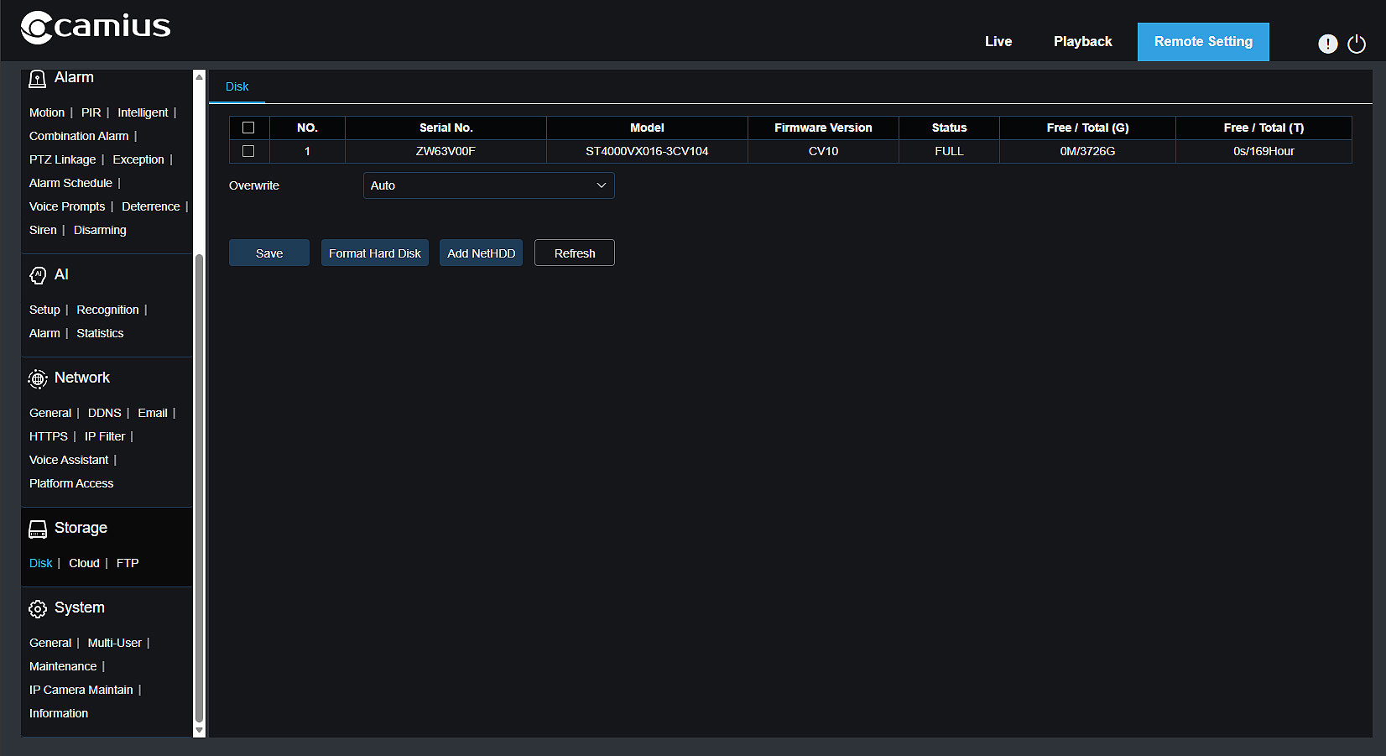Click the System gear section icon

pyautogui.click(x=38, y=609)
